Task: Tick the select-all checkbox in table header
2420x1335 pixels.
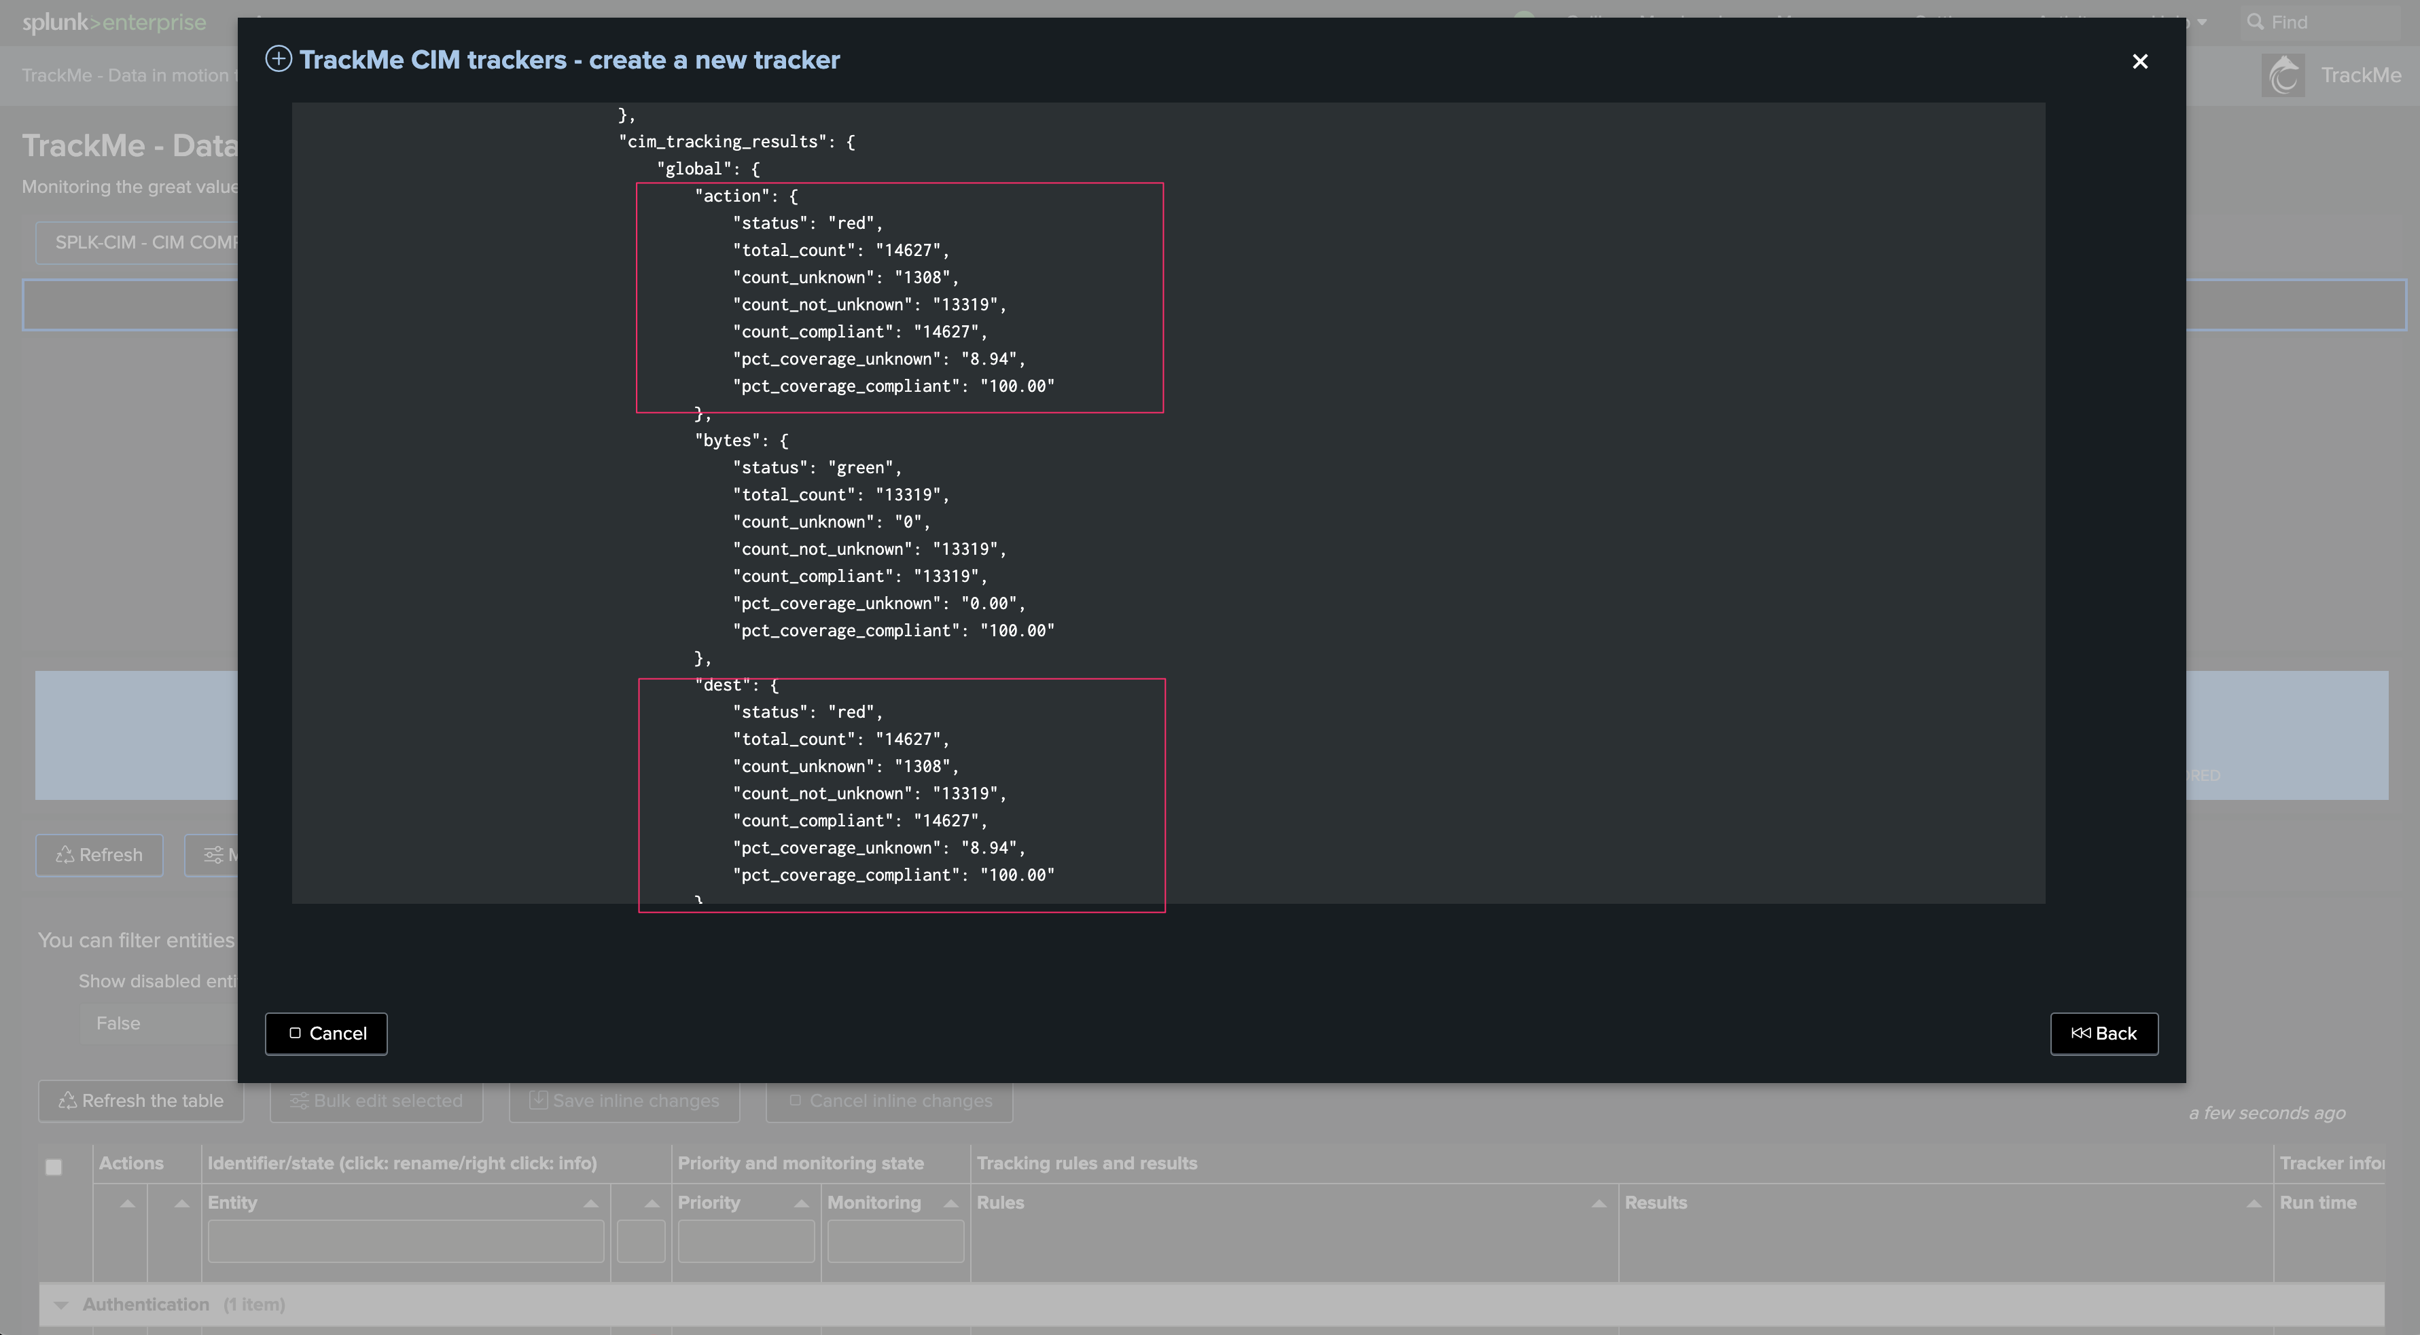Action: click(54, 1167)
